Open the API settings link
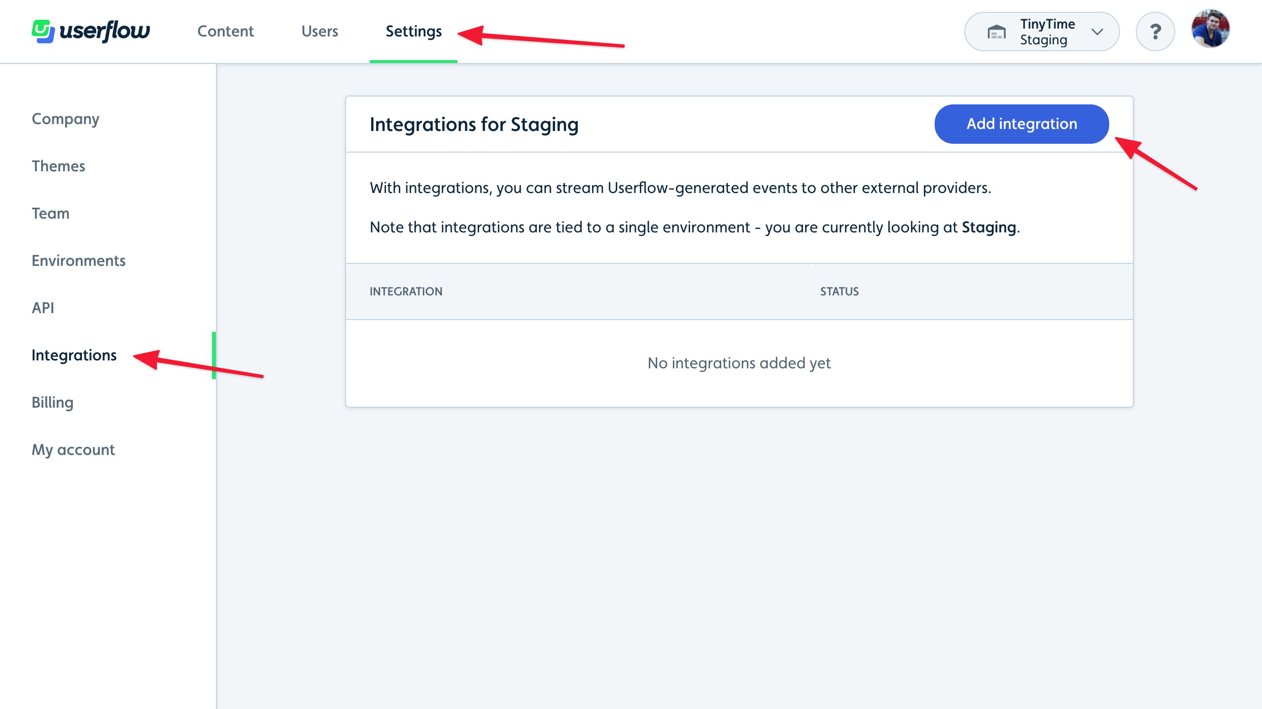 point(43,307)
